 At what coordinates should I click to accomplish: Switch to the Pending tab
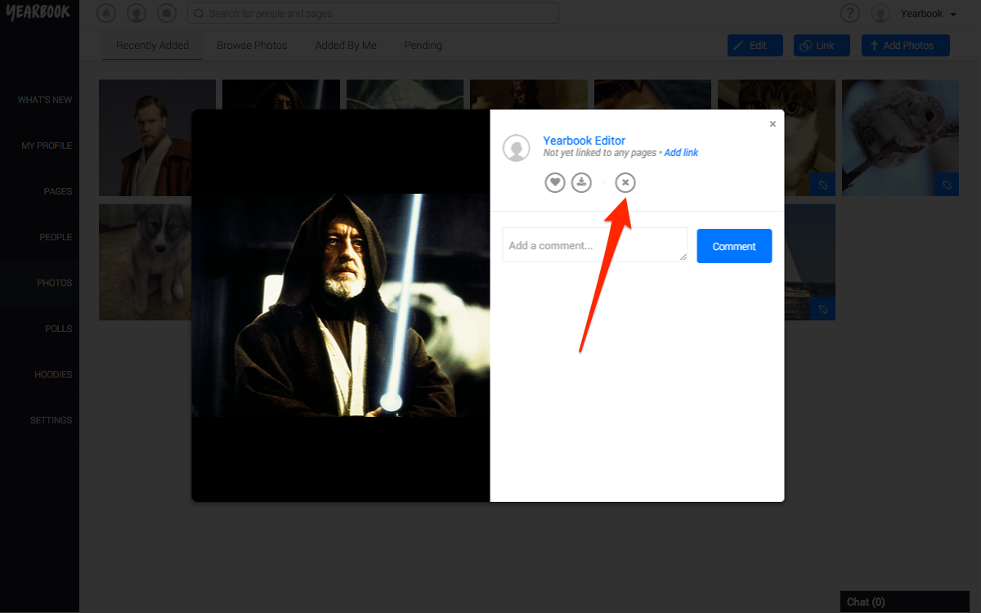[x=423, y=46]
